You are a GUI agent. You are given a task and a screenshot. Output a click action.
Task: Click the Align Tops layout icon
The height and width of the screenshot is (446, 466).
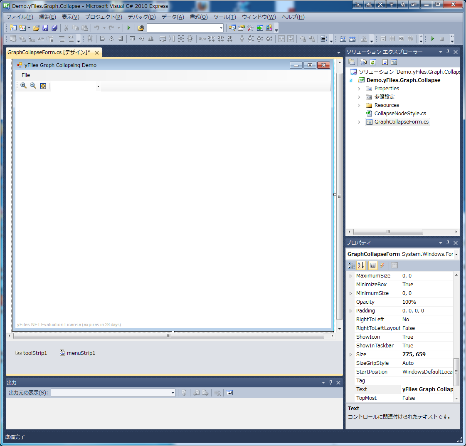[133, 39]
